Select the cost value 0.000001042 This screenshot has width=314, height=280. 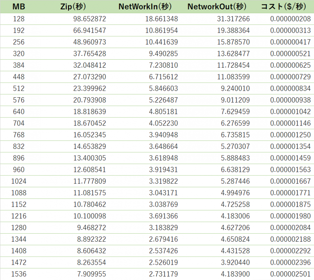pyautogui.click(x=290, y=112)
